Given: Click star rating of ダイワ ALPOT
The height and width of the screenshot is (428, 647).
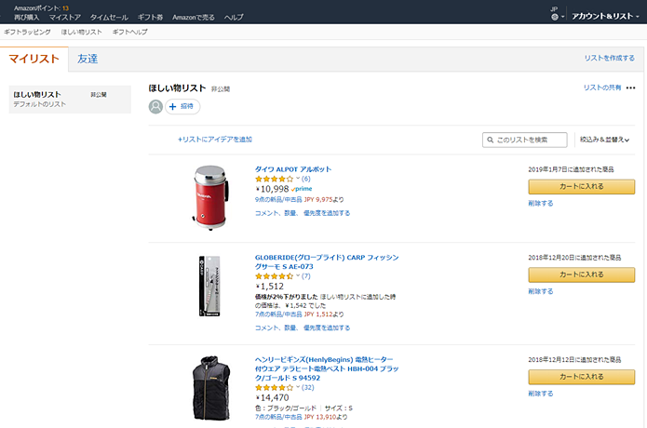Looking at the screenshot, I should (274, 179).
